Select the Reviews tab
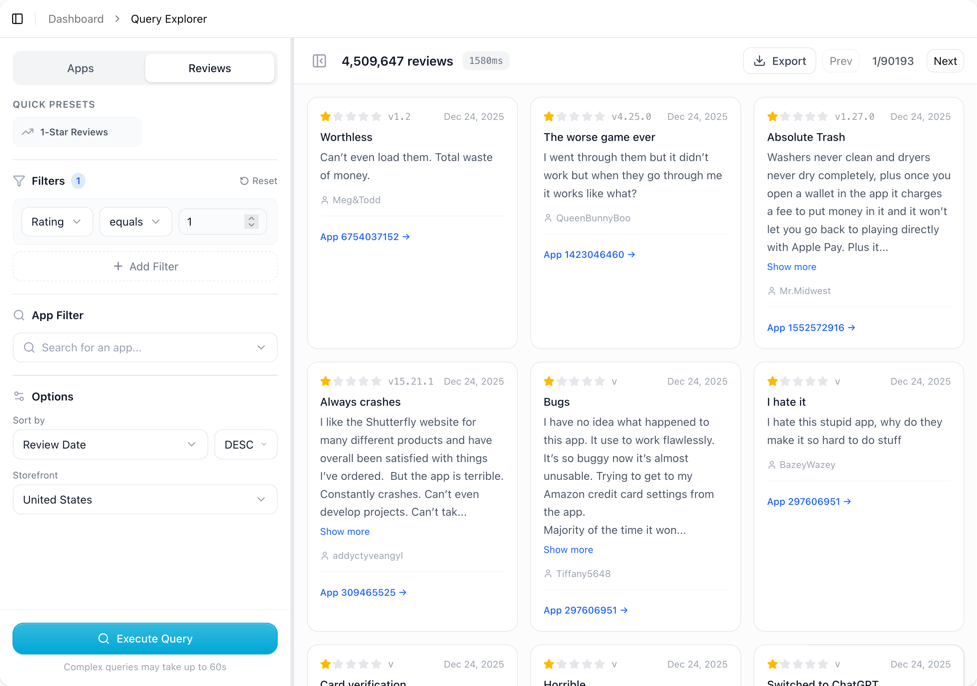The height and width of the screenshot is (686, 977). [x=209, y=68]
